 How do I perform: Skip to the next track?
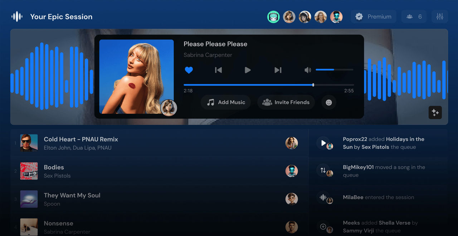[278, 70]
